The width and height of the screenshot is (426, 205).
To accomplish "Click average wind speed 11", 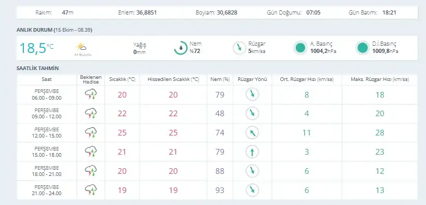I will 307,133.
